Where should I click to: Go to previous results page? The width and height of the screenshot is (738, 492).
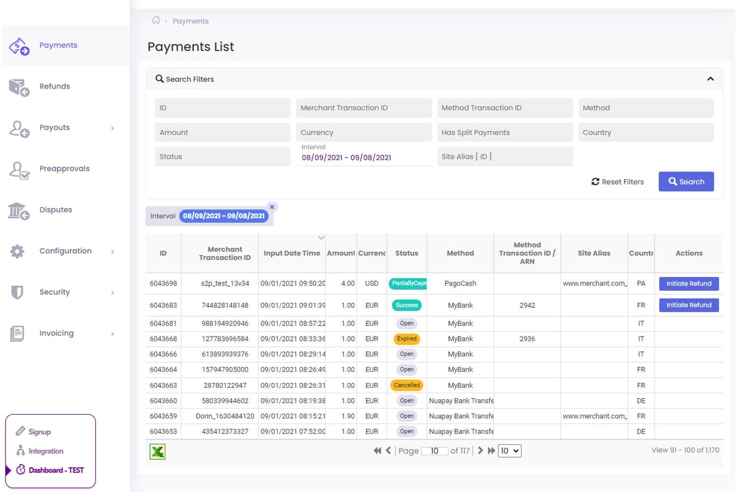(x=388, y=451)
